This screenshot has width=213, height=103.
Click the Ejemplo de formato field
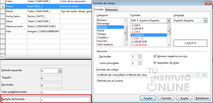coord(65,100)
